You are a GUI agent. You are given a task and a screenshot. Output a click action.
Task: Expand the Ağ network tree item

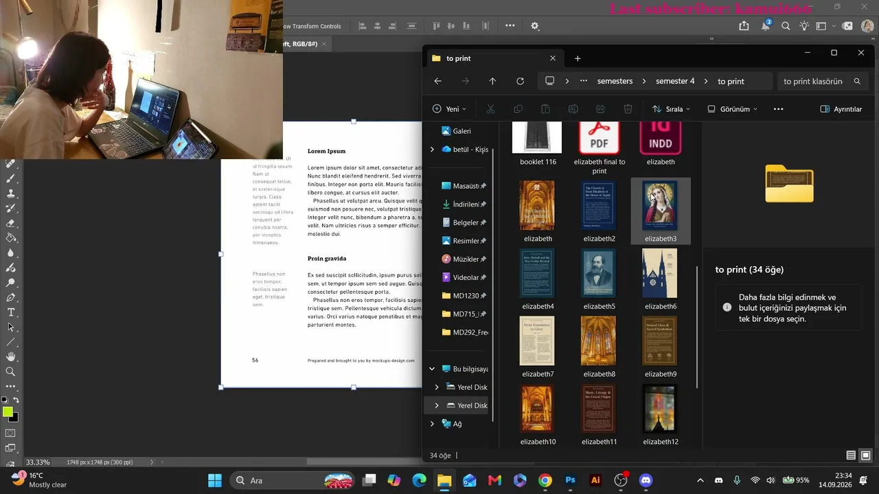tap(432, 424)
